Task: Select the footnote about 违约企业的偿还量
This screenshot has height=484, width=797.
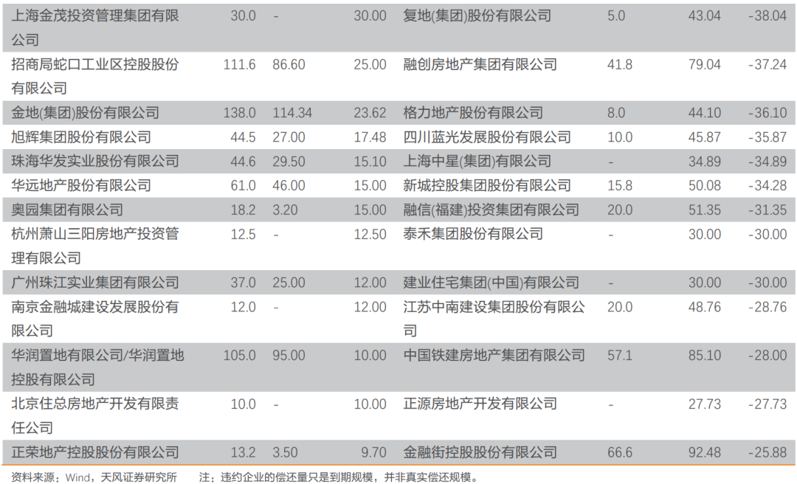Action: tap(339, 477)
